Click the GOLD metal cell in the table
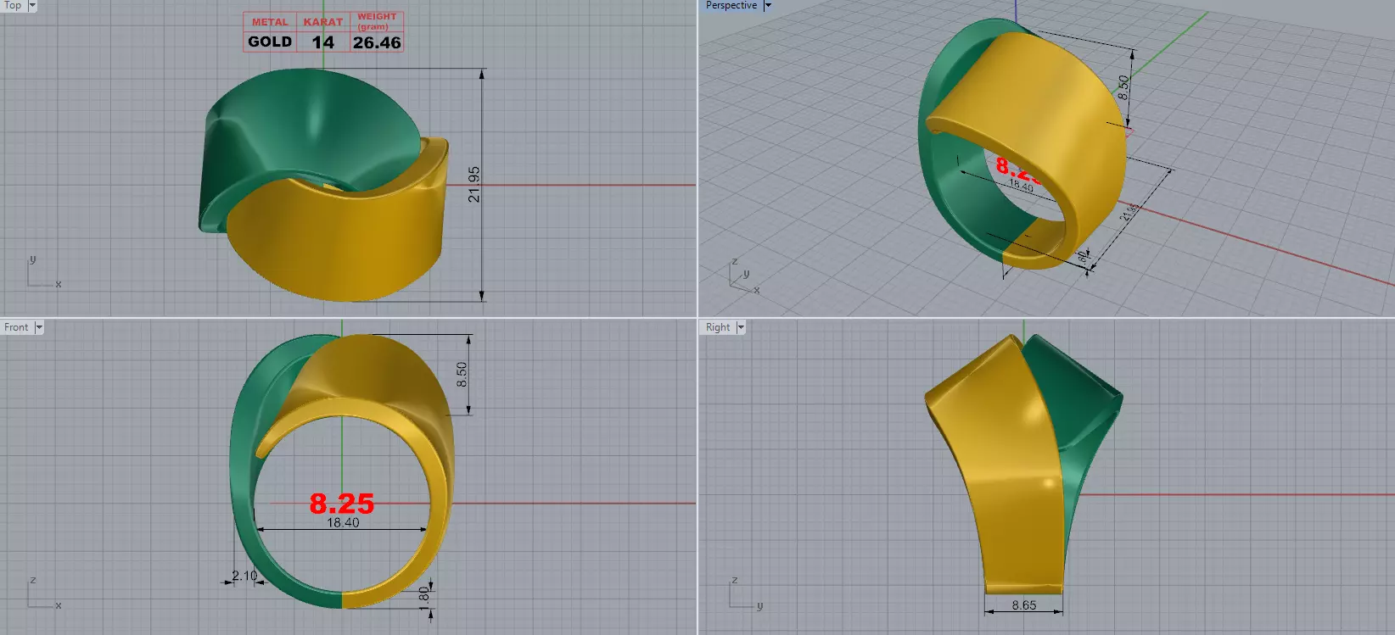Screen dimensions: 1395x635 270,42
